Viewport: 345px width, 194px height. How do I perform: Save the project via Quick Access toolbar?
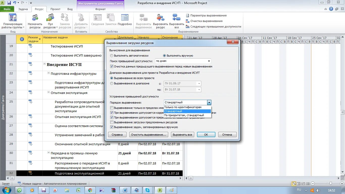9,3
